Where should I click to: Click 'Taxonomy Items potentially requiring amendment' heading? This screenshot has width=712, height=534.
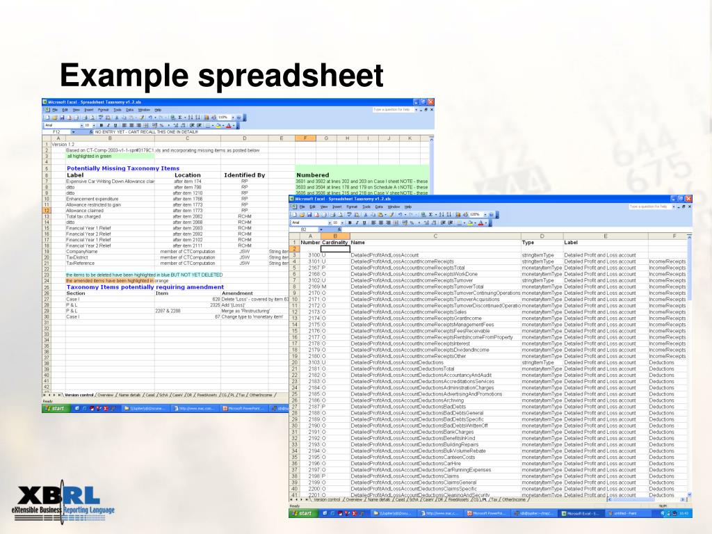[145, 287]
